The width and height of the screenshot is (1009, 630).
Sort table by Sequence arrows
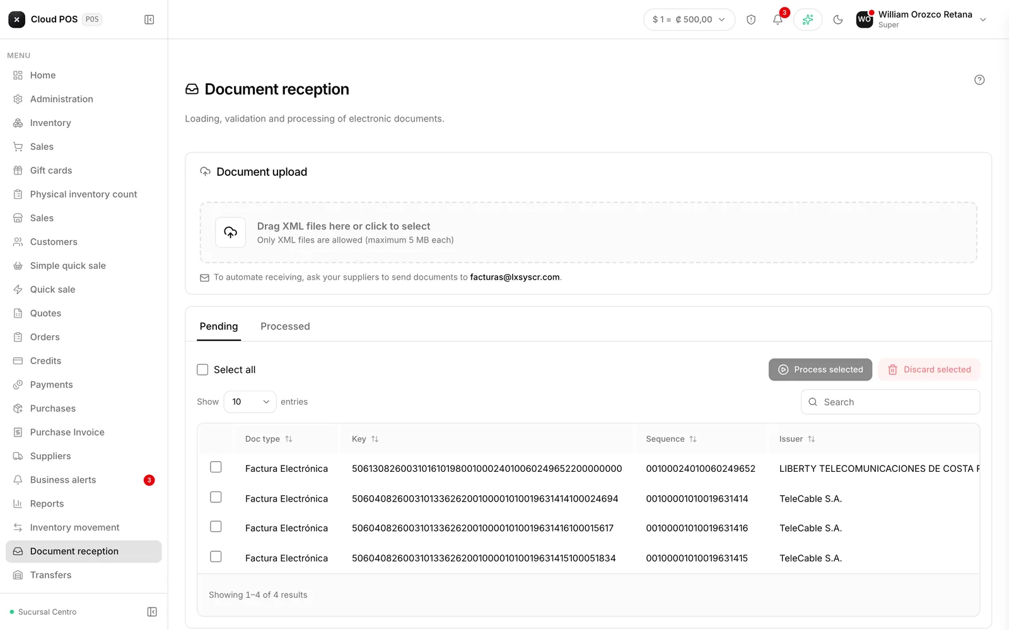tap(693, 439)
